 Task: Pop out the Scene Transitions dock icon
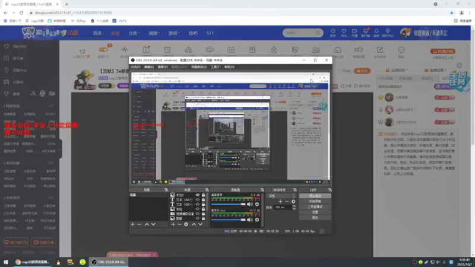click(294, 190)
